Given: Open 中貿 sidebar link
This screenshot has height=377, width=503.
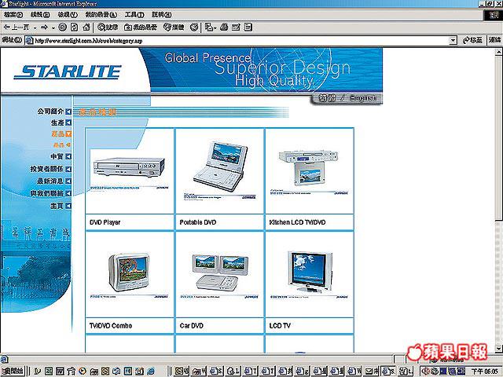Looking at the screenshot, I should 61,156.
